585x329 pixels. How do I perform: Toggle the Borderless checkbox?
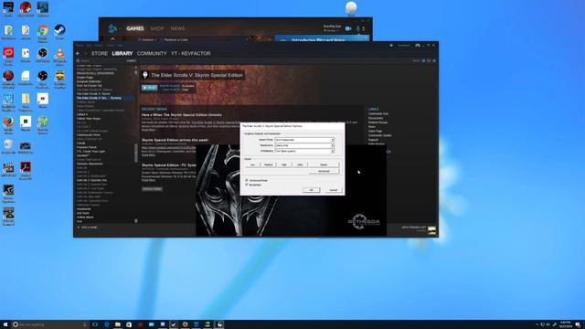coord(247,185)
